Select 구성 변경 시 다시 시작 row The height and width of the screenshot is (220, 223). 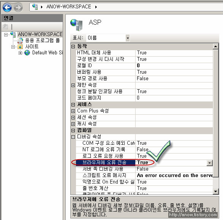[106, 59]
